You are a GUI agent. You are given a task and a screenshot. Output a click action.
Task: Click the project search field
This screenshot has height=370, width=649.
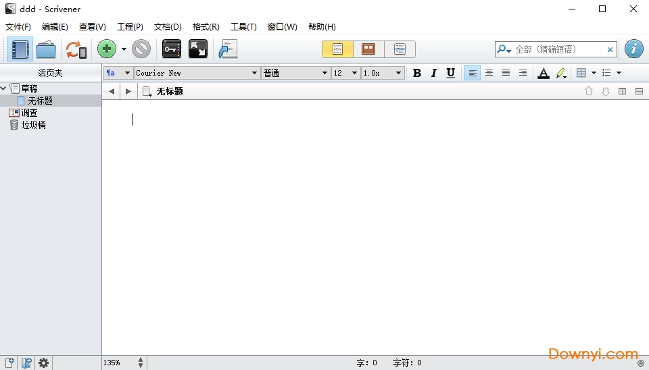pos(558,49)
